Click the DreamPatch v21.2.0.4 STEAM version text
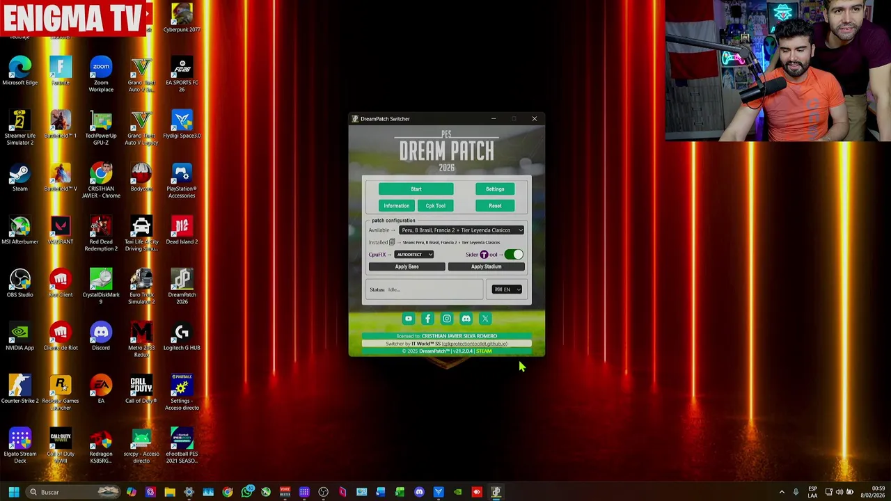The image size is (891, 501). coord(447,351)
